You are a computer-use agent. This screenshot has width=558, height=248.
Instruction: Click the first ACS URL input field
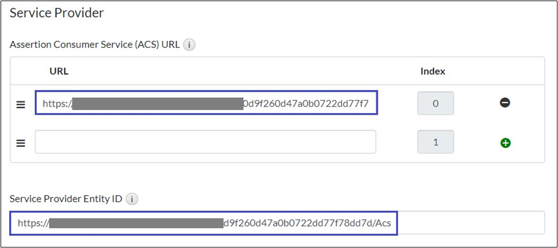[206, 104]
